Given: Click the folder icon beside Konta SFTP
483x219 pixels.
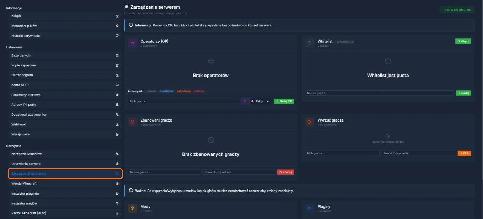Looking at the screenshot, I should point(117,85).
